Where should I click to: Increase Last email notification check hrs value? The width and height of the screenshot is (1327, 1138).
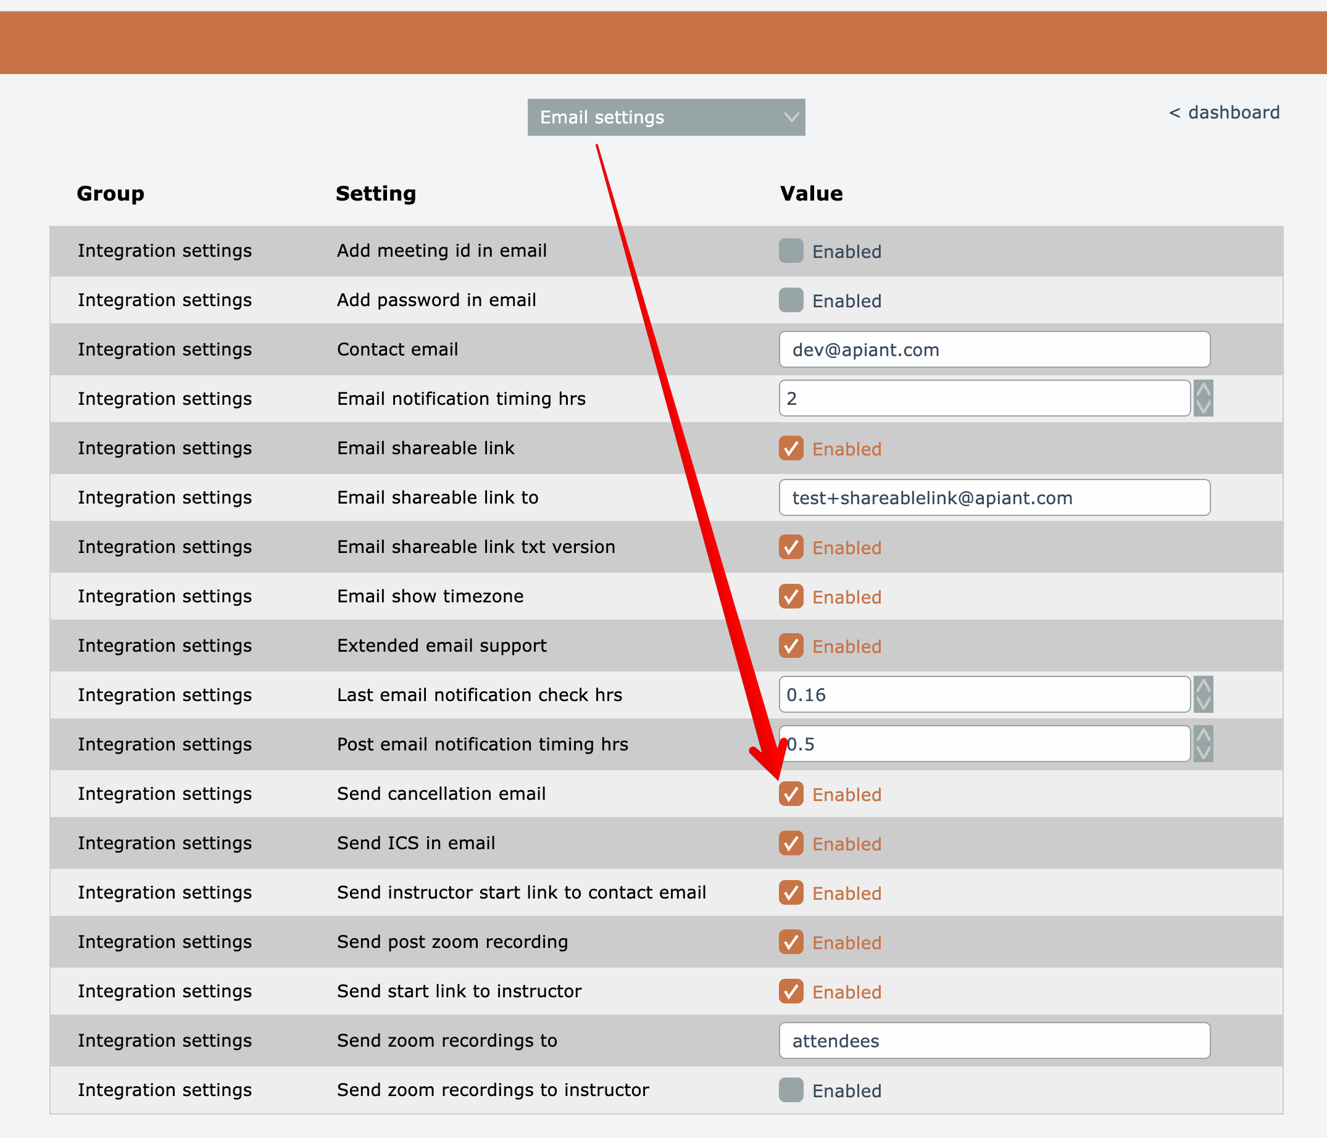click(x=1203, y=686)
